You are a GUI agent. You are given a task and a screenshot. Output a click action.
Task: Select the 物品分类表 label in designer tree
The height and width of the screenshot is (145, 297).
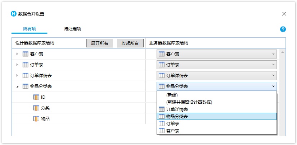[41, 86]
